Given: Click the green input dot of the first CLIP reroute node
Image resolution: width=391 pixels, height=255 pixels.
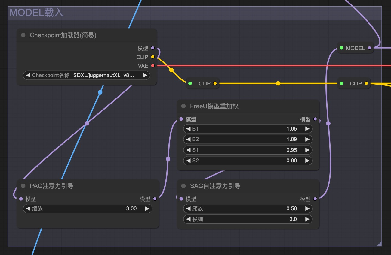Looking at the screenshot, I should (x=190, y=83).
